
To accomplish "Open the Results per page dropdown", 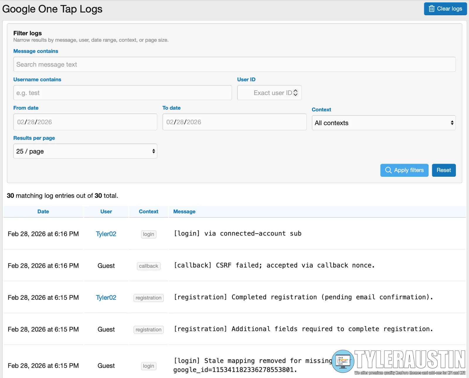I will point(85,151).
